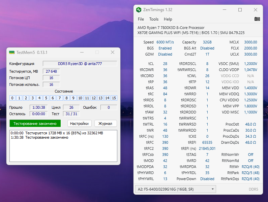Screen dimensions: 268x202
Task: Click the tRC value 84
Action: (x=165, y=94)
